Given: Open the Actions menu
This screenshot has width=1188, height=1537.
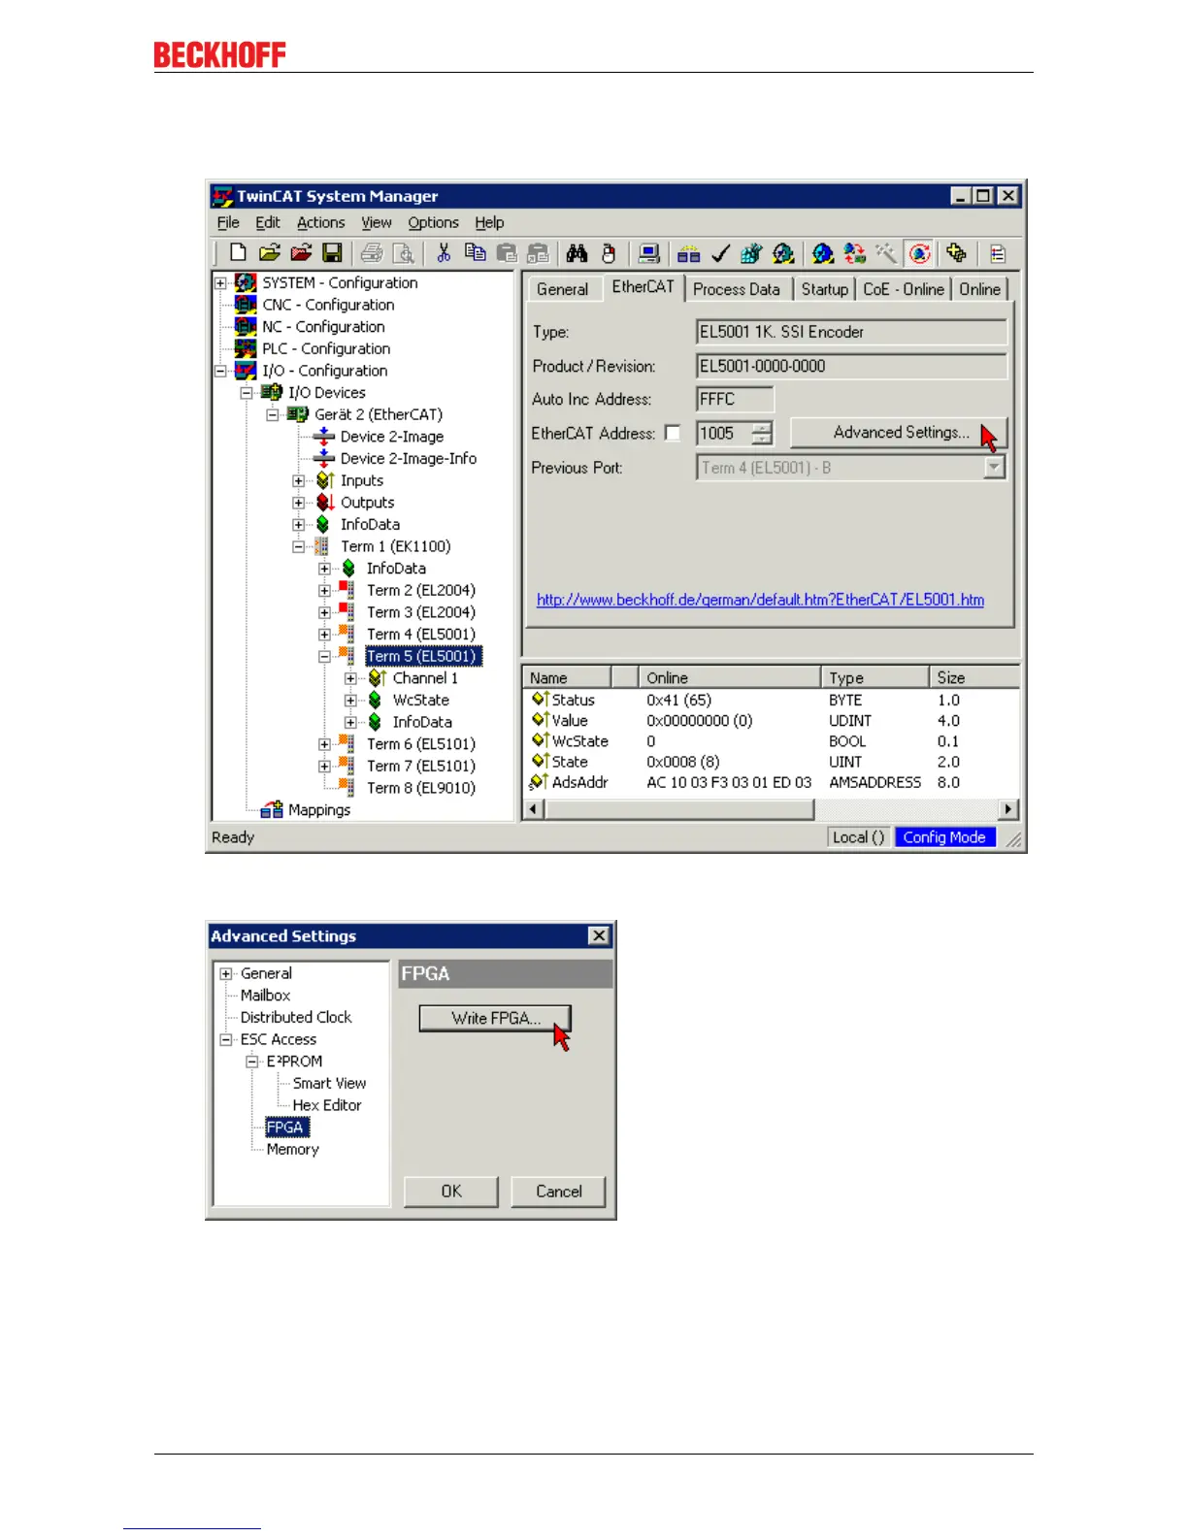Looking at the screenshot, I should (320, 222).
